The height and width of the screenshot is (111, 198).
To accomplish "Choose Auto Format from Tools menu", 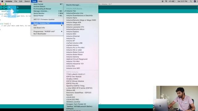I will click(x=47, y=4).
